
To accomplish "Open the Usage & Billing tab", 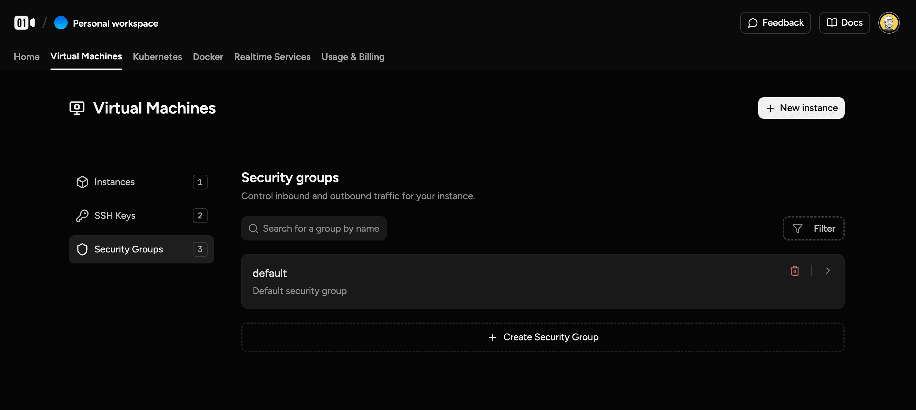I will point(353,57).
